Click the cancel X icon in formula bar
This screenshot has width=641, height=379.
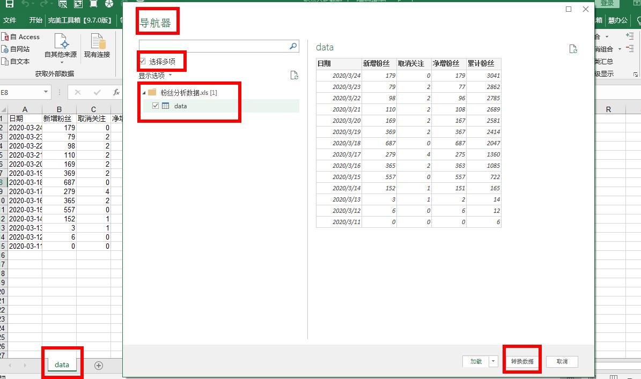click(78, 92)
